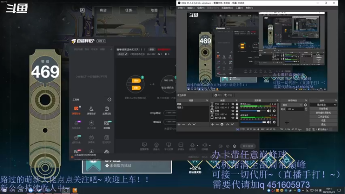Open transition properties gear in OBS
Screen dimensions: 345x194
pos(305,105)
